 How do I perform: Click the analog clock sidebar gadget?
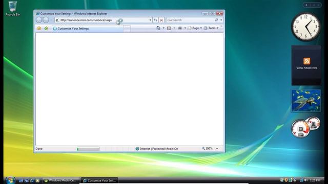(x=306, y=27)
